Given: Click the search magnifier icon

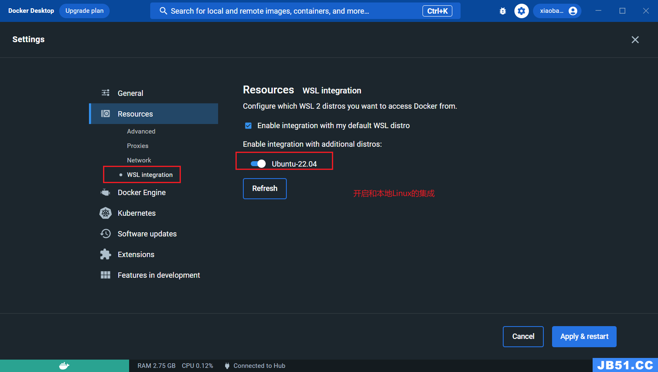Looking at the screenshot, I should click(x=163, y=11).
